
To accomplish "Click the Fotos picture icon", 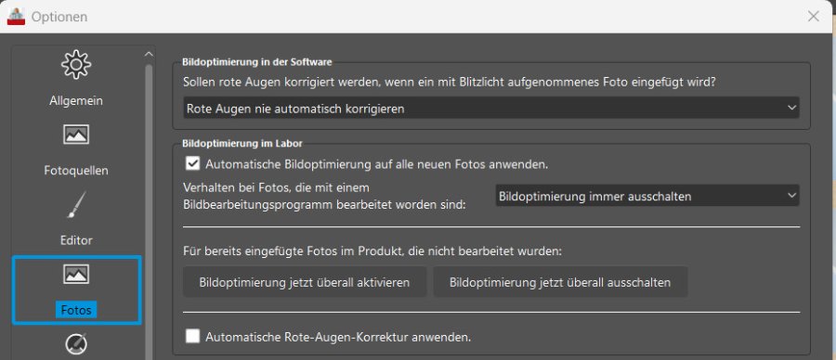I will pyautogui.click(x=76, y=275).
